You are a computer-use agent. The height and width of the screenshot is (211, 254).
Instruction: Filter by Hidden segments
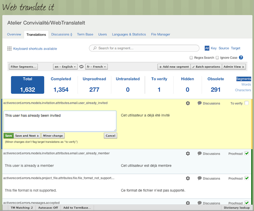[x=188, y=85]
